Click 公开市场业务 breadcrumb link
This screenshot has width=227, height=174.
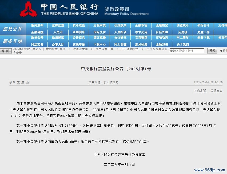tap(130, 49)
